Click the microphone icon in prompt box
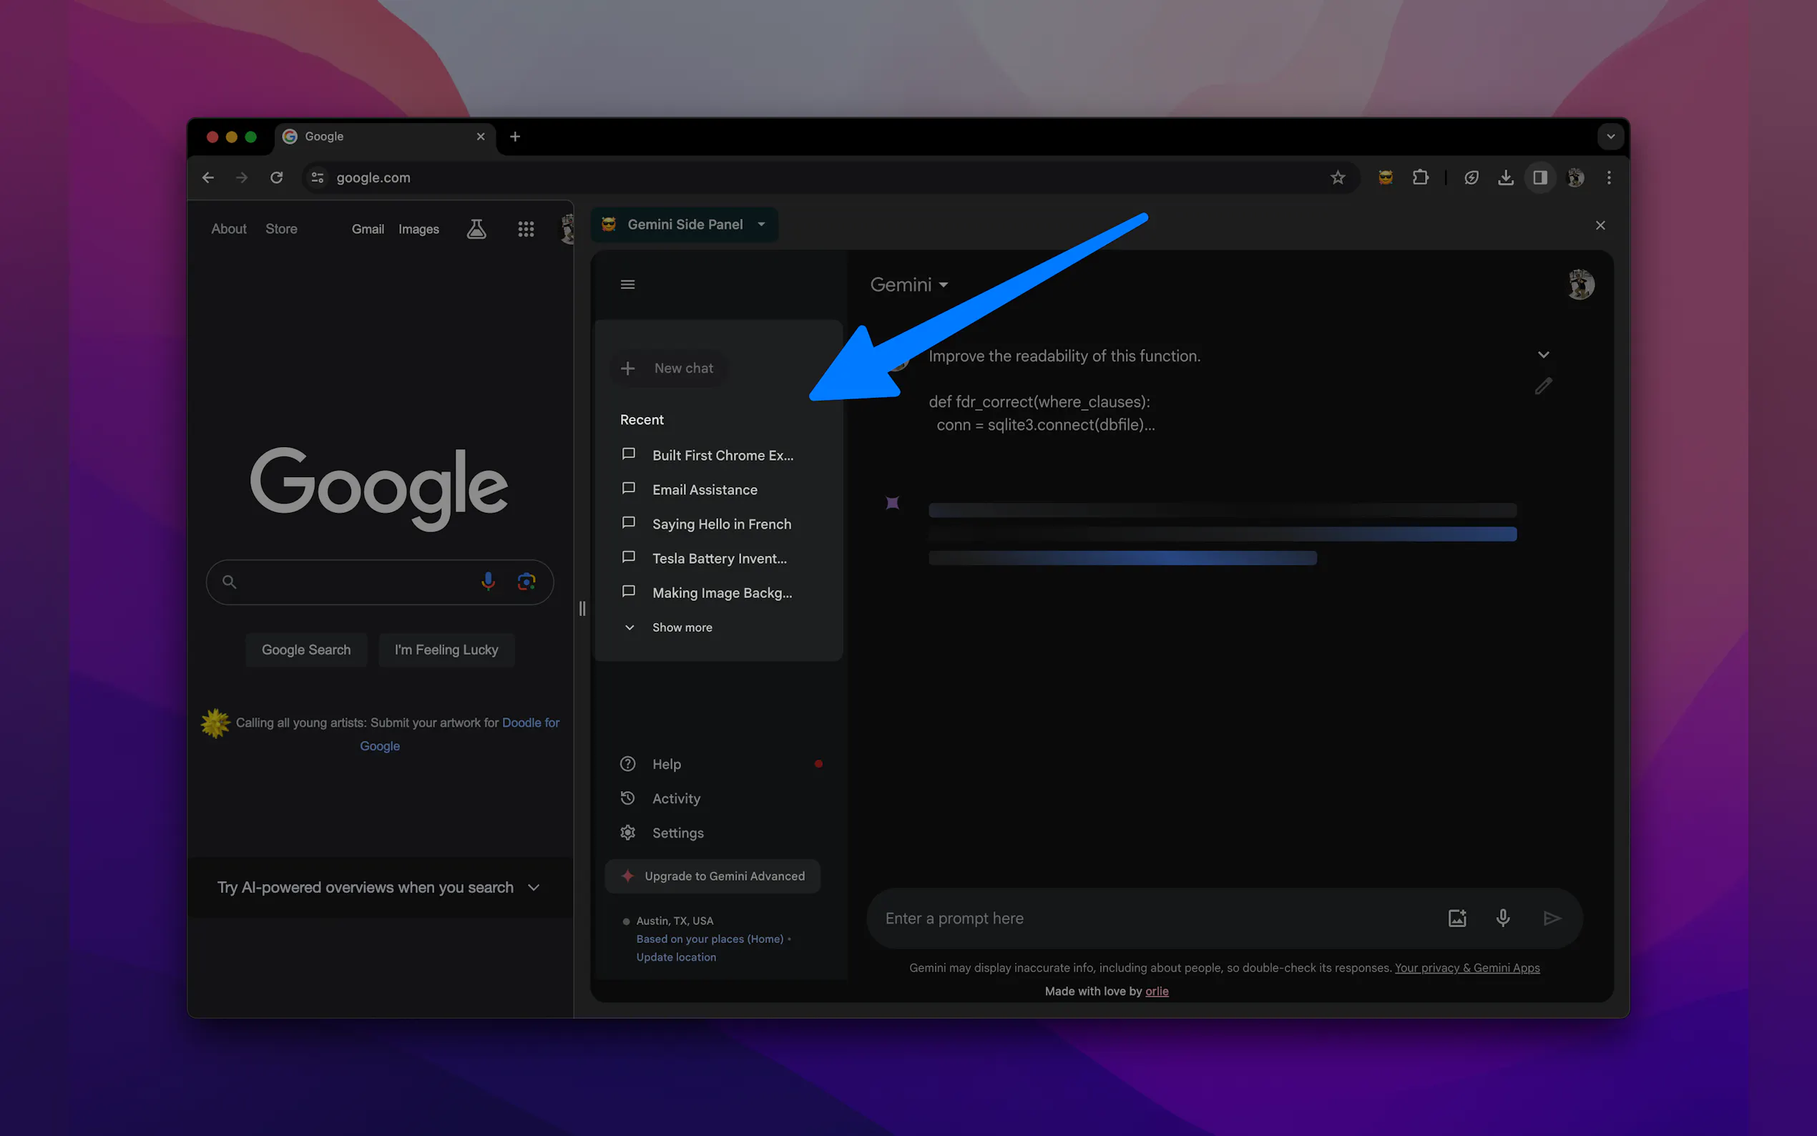1817x1136 pixels. click(x=1502, y=917)
